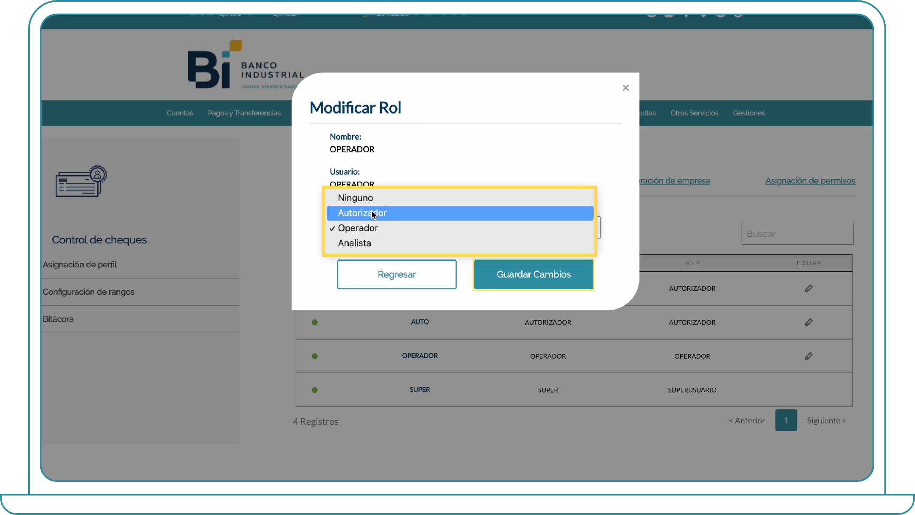Click in the Buscar search field

pyautogui.click(x=797, y=234)
